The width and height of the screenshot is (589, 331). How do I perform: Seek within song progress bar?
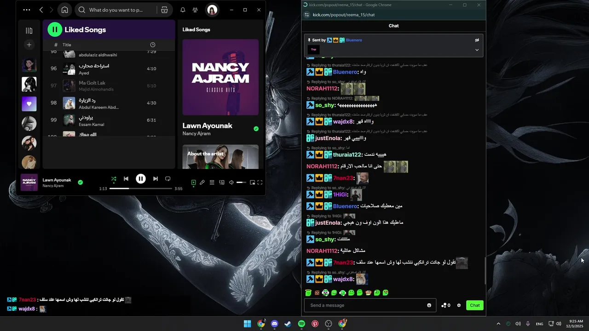[141, 188]
